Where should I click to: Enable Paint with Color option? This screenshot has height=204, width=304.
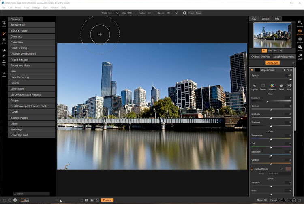252,169
